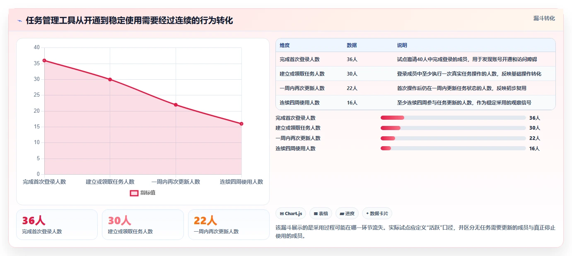
Task: Click chart data point at 建立或领取任务人数
Action: (x=110, y=79)
